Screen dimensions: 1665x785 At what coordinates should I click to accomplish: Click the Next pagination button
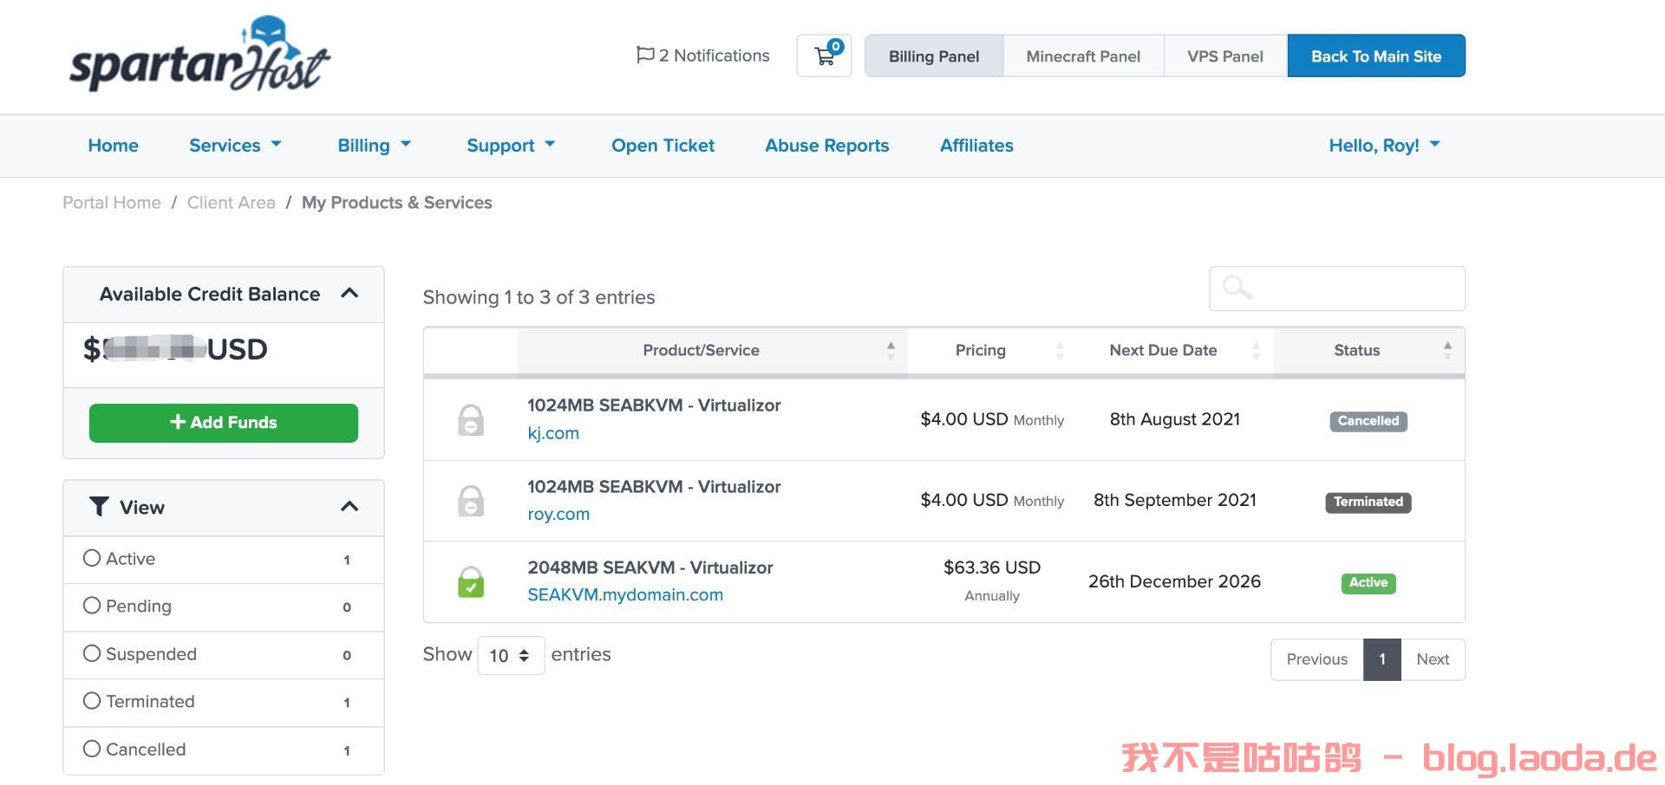tap(1433, 659)
